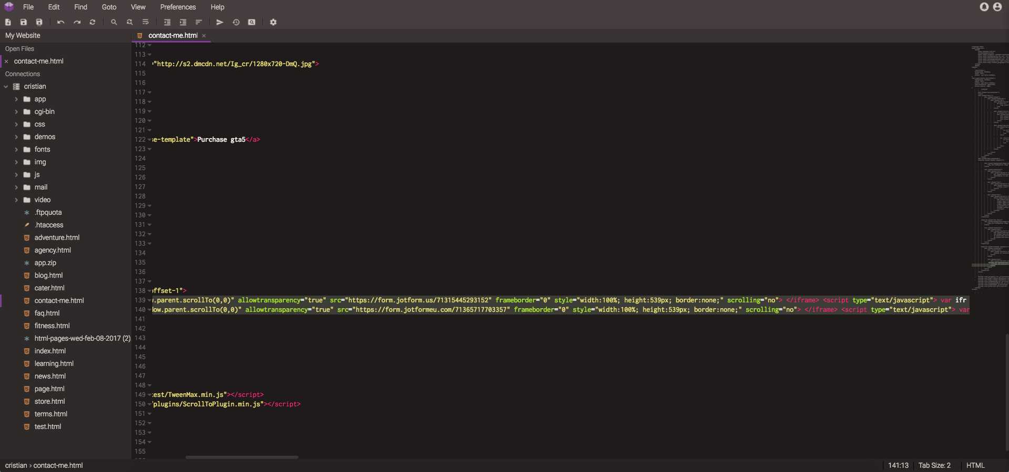Viewport: 1009px width, 472px height.
Task: Collapse the cristian connection tree
Action: [6, 87]
